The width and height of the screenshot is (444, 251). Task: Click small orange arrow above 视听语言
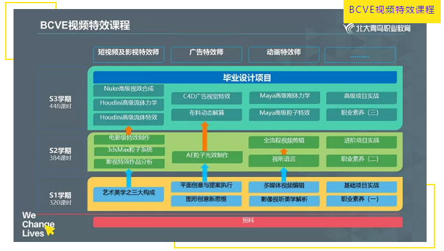pos(284,152)
